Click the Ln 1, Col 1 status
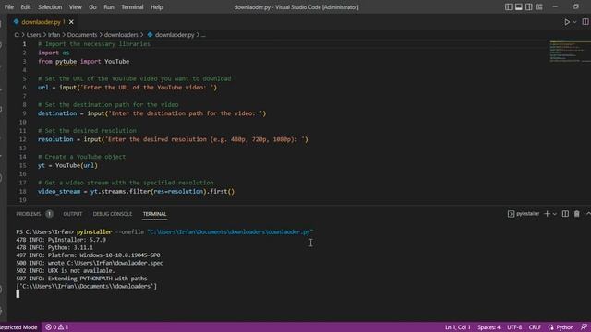This screenshot has width=591, height=332. [458, 327]
